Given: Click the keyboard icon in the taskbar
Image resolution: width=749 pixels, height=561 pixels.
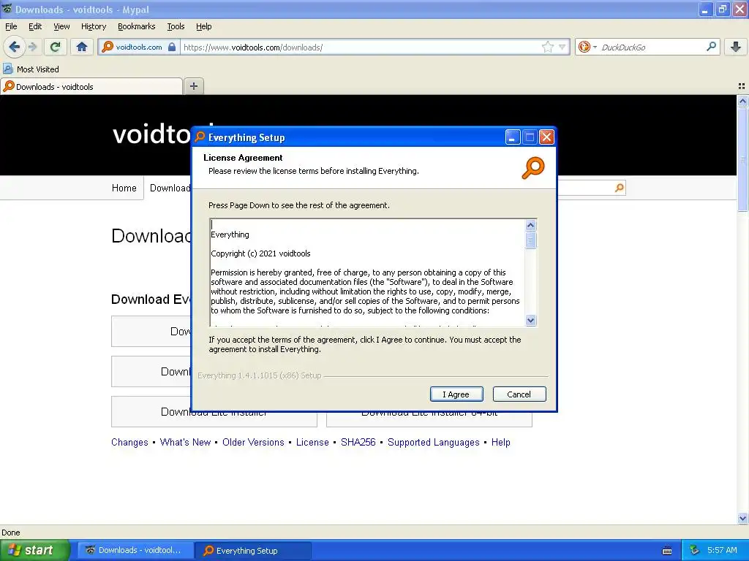Looking at the screenshot, I should pyautogui.click(x=667, y=551).
